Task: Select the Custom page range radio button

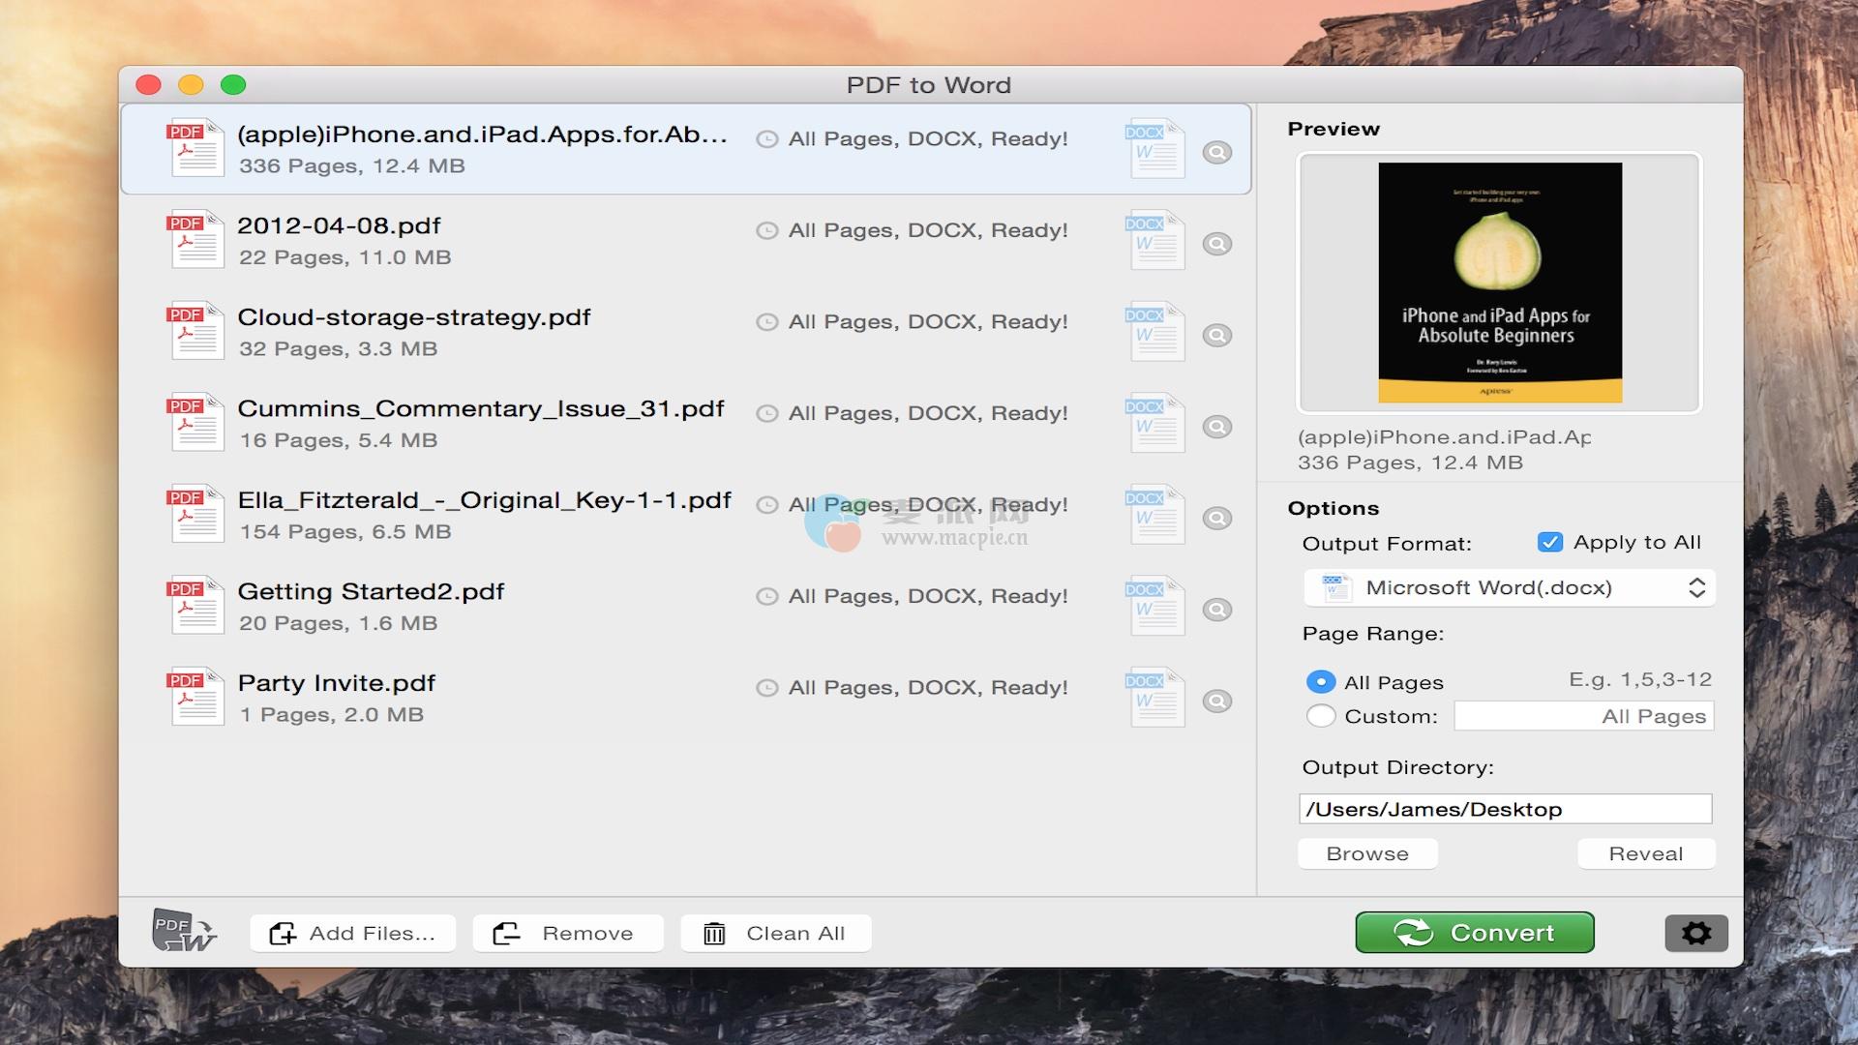Action: point(1320,716)
